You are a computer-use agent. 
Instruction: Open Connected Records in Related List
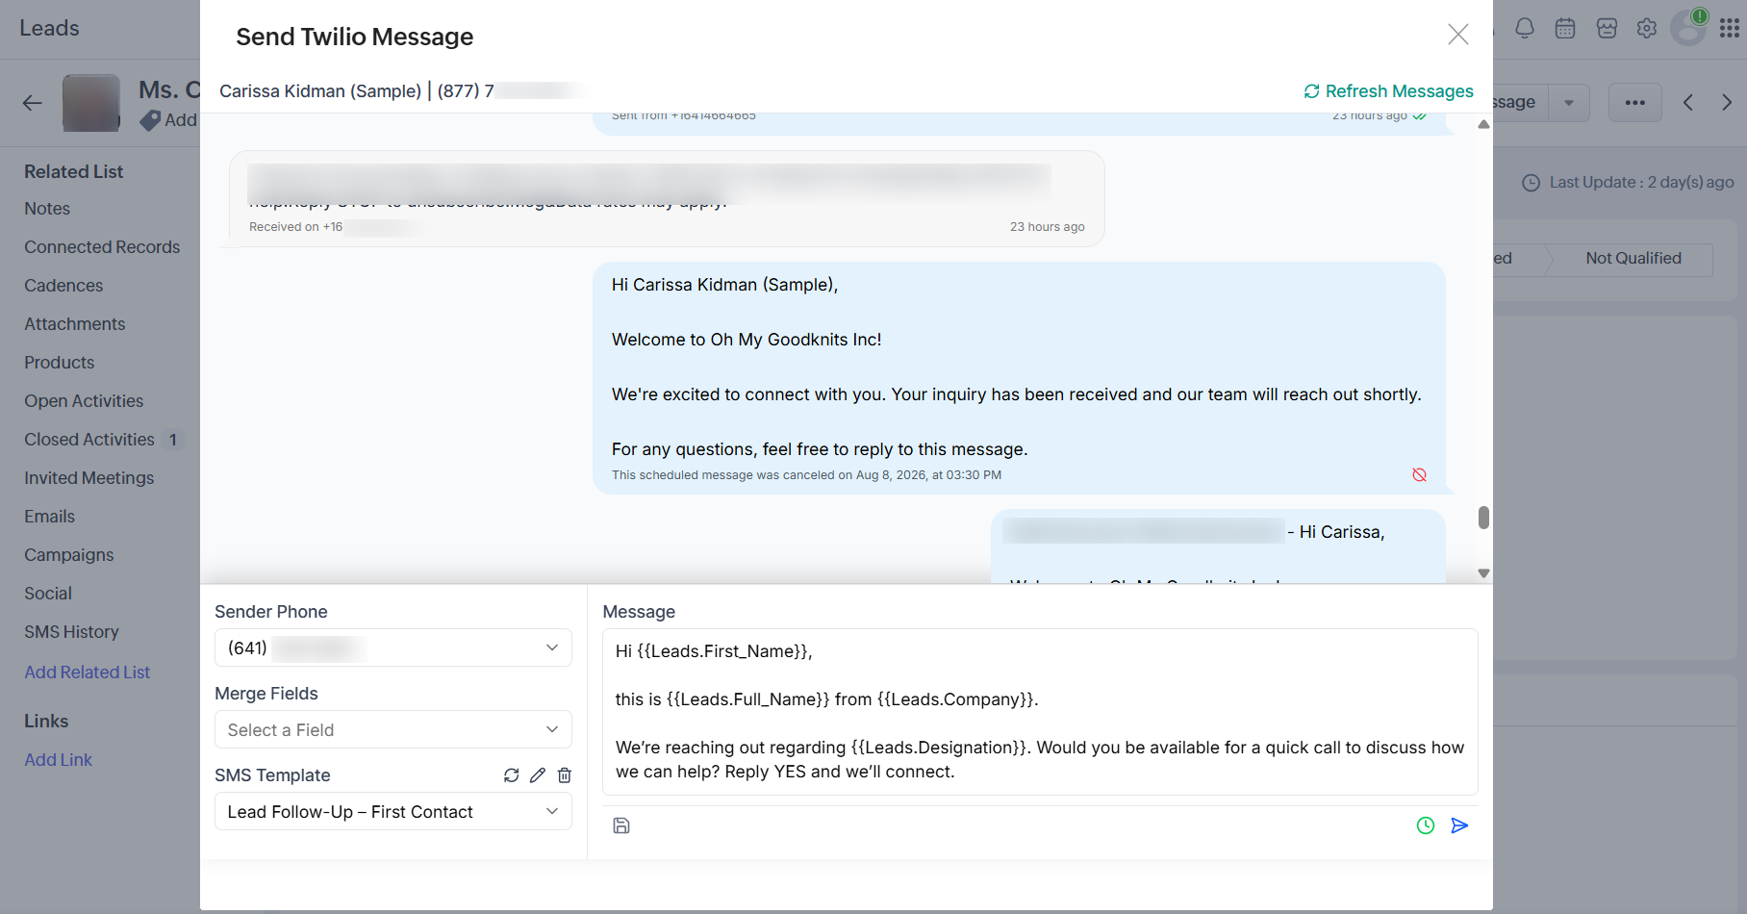pyautogui.click(x=102, y=247)
